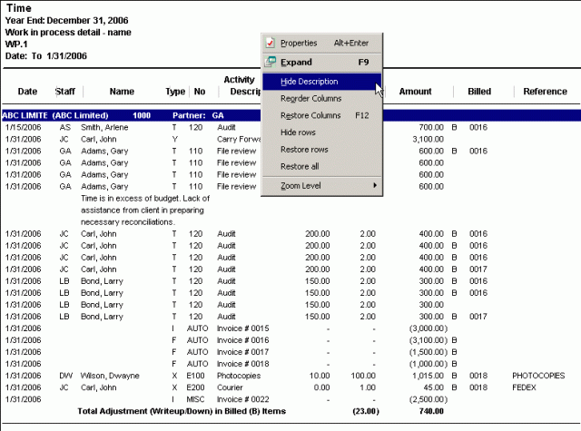
Task: Select Hide Description from the context menu
Action: [x=310, y=82]
